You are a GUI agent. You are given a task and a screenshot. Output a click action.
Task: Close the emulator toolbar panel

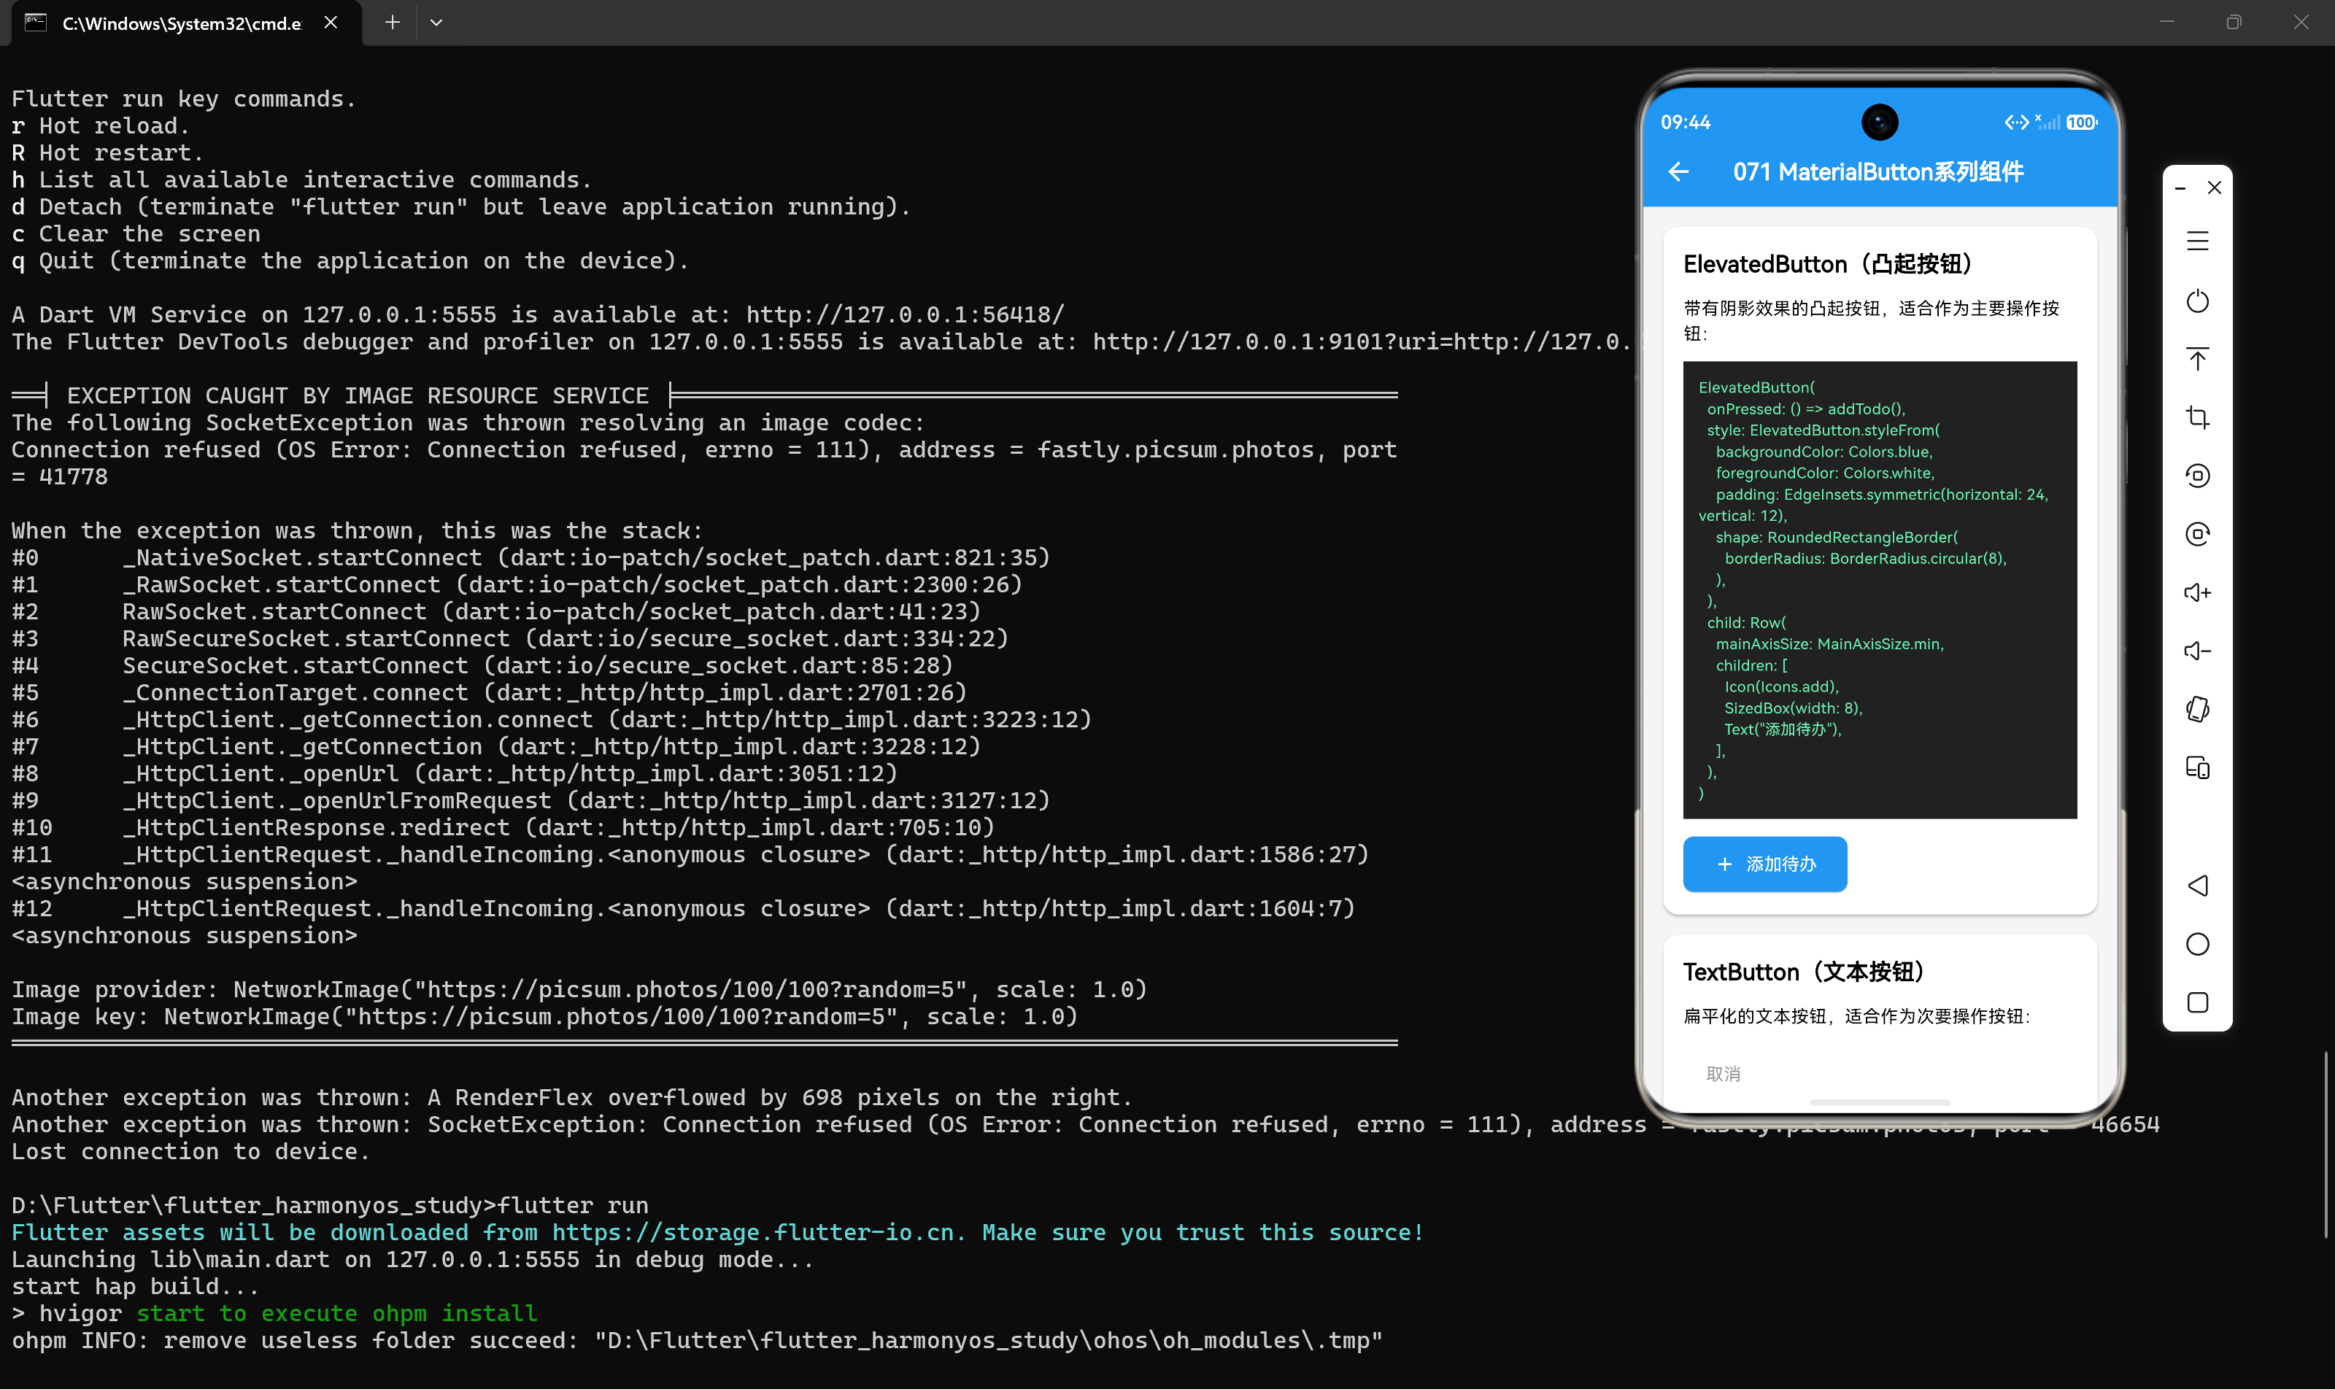(x=2214, y=188)
